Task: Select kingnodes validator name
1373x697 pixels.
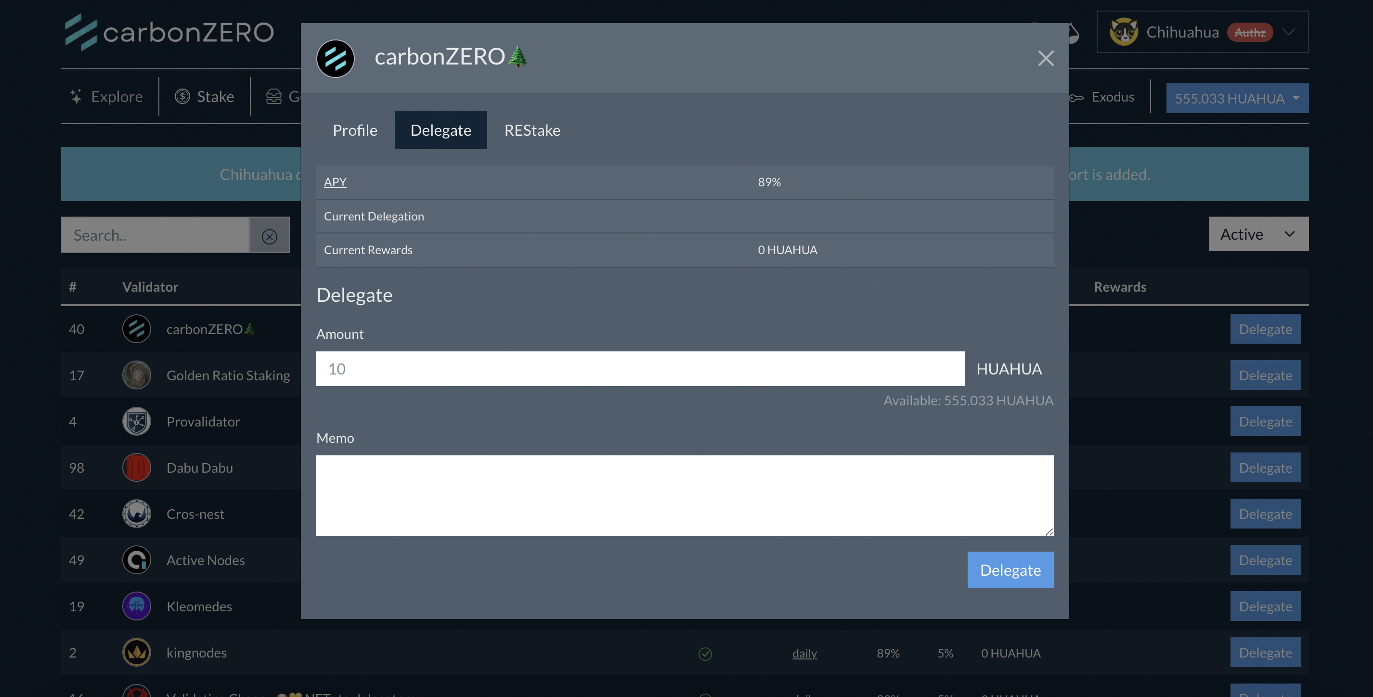Action: [196, 653]
